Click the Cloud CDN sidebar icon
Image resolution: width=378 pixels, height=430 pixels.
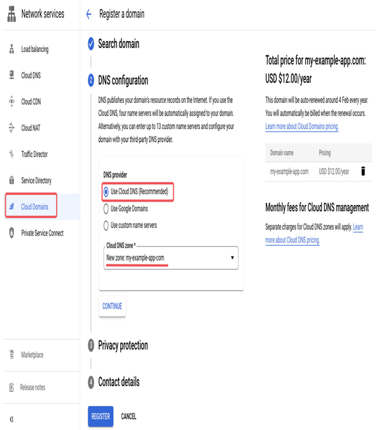coord(11,101)
